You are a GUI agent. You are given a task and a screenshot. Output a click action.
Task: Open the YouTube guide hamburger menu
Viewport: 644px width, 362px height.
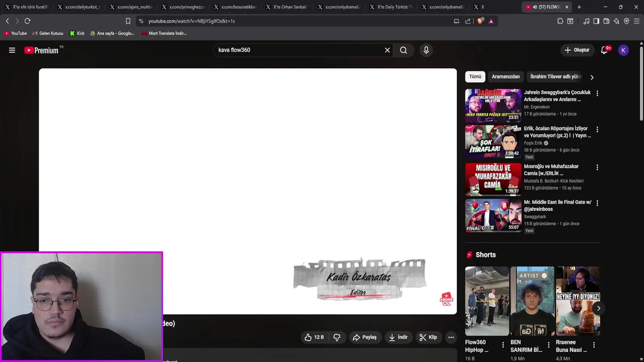12,50
